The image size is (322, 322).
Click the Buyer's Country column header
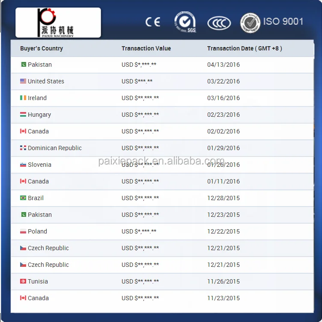(x=42, y=48)
